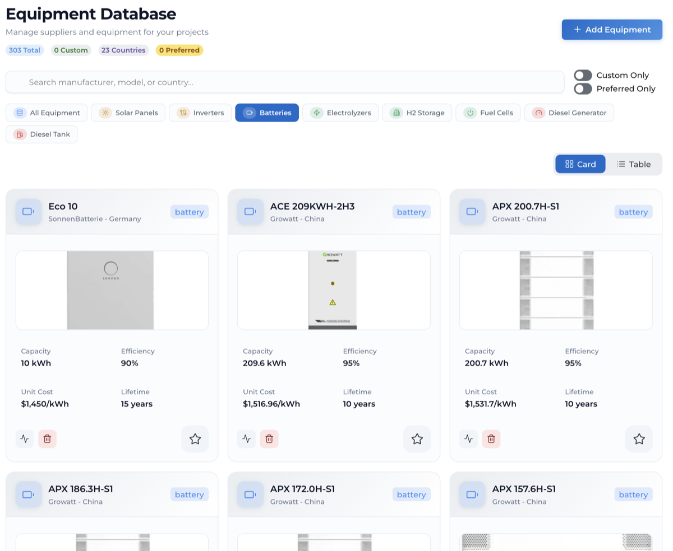Filter by Solar Panels
673x551 pixels.
click(x=128, y=113)
